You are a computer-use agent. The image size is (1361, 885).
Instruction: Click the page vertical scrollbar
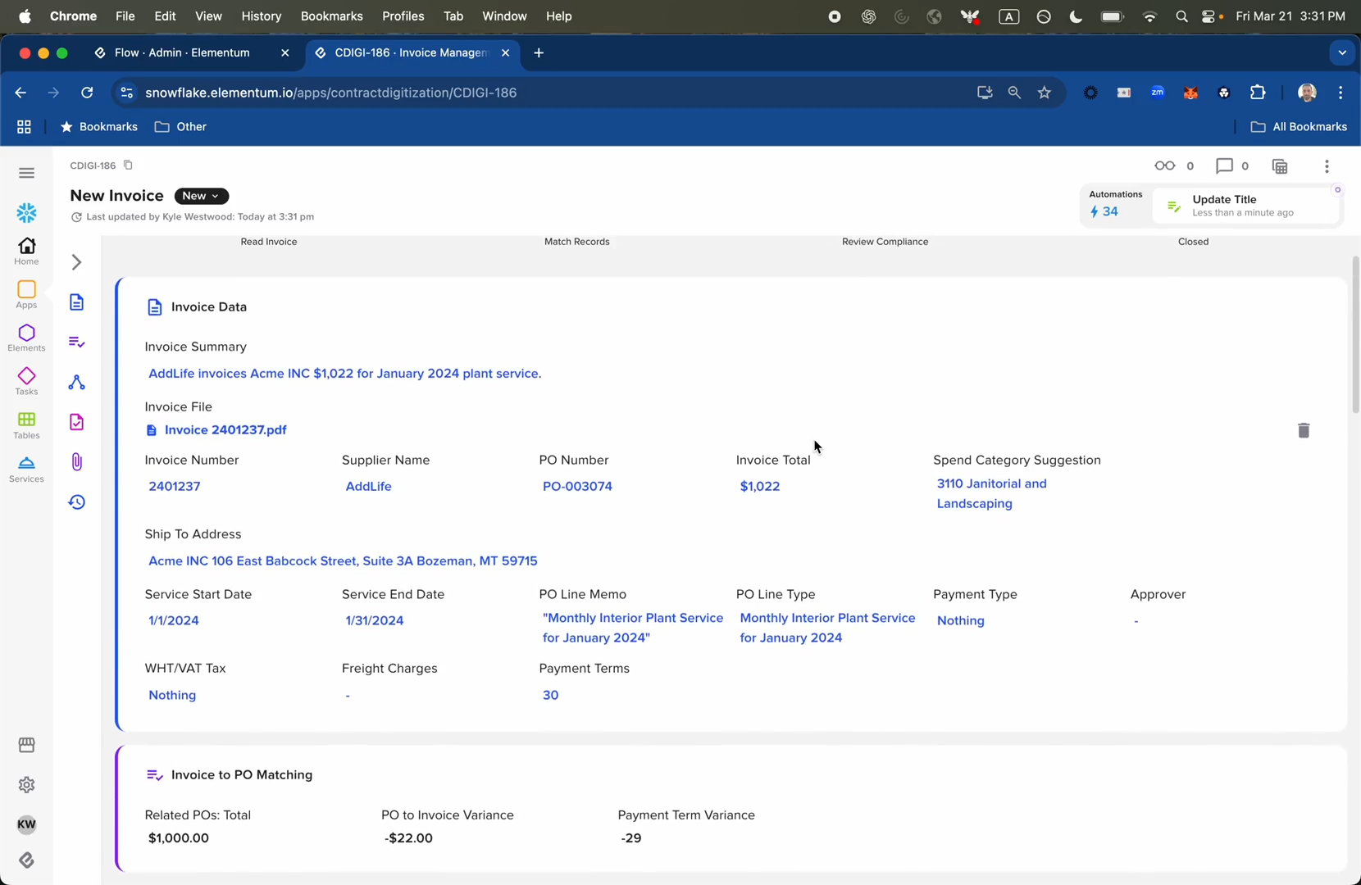(1355, 336)
